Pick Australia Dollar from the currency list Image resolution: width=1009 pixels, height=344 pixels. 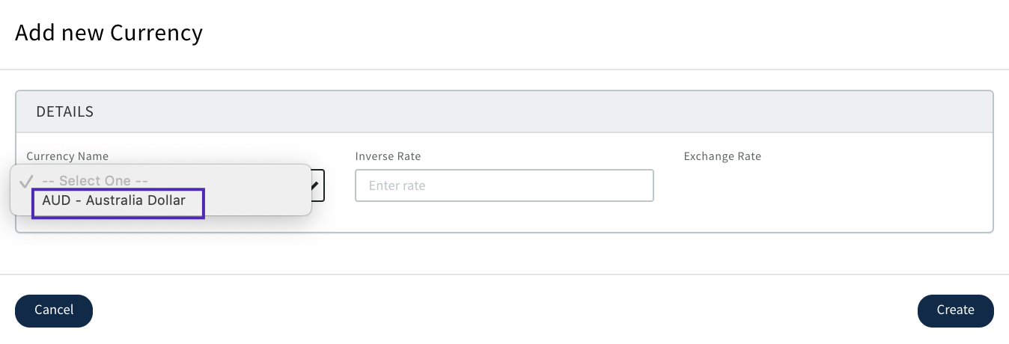click(x=114, y=200)
